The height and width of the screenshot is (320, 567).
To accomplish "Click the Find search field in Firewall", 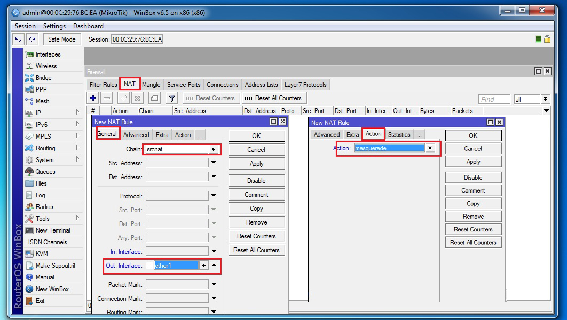I will 494,99.
